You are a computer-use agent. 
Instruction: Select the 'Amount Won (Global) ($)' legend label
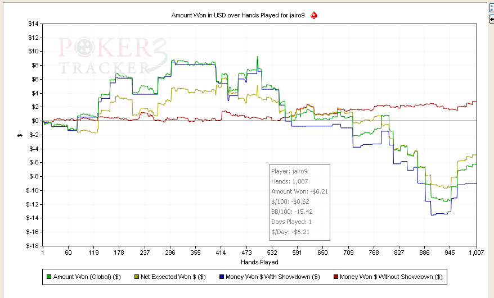[87, 277]
